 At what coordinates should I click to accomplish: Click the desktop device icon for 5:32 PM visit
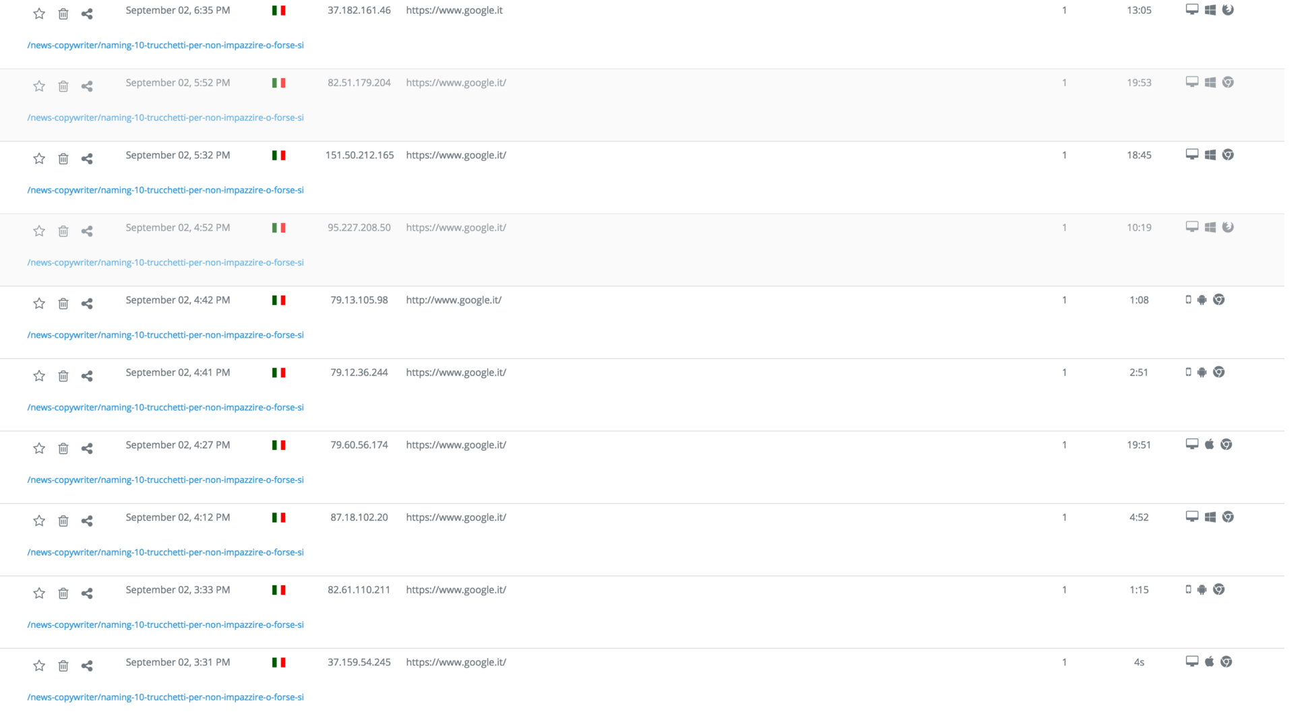[x=1192, y=154]
